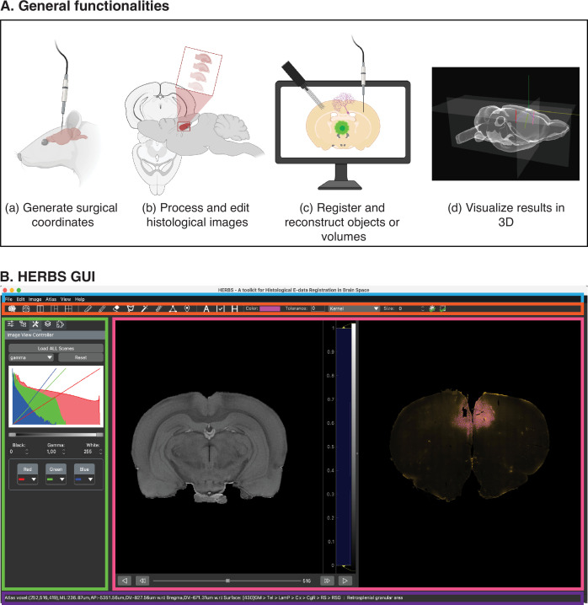
Task: Click the Tolerance value input field
Action: coord(318,309)
